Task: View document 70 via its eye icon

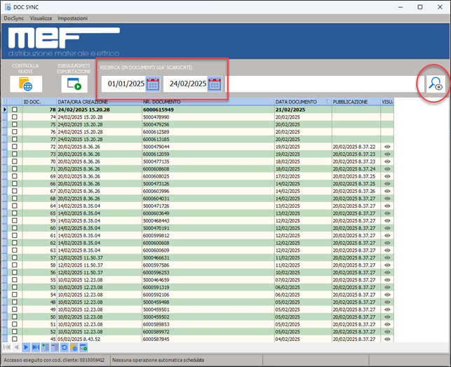Action: [x=387, y=161]
